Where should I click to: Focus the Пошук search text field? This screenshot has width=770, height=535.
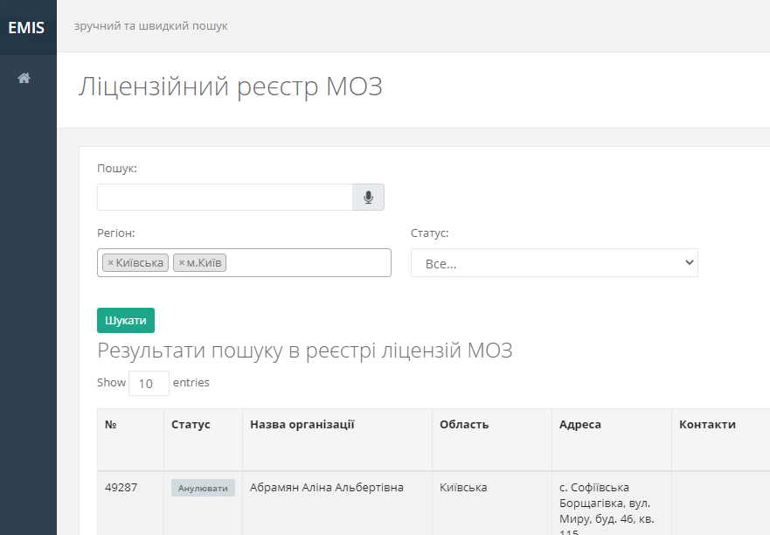point(225,197)
